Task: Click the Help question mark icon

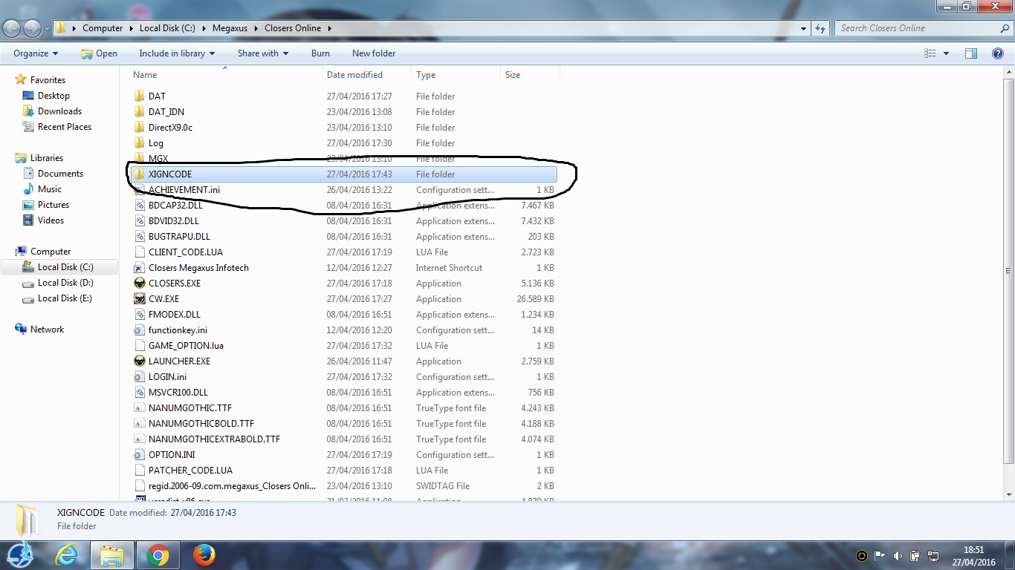Action: (x=998, y=53)
